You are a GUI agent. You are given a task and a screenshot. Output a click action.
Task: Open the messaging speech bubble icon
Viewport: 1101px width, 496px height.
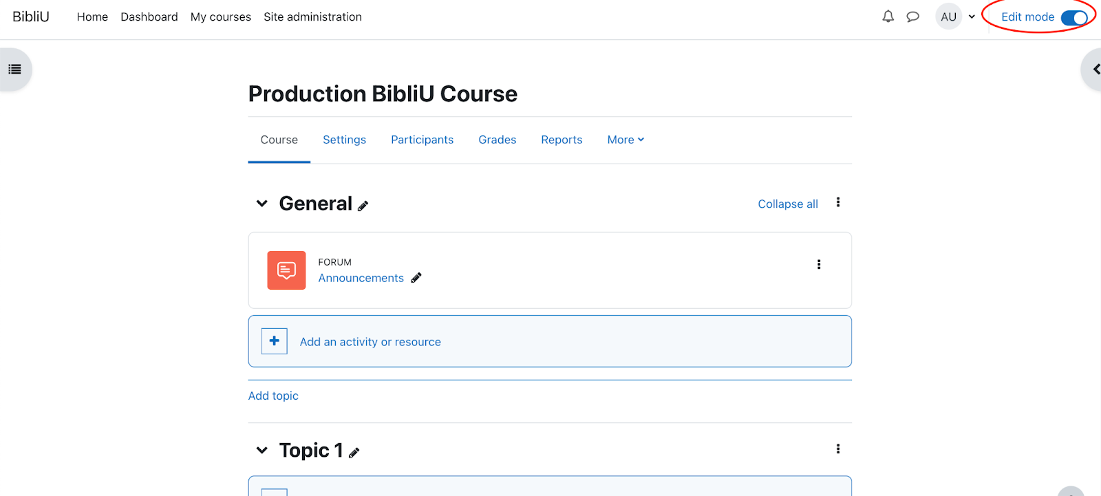913,17
